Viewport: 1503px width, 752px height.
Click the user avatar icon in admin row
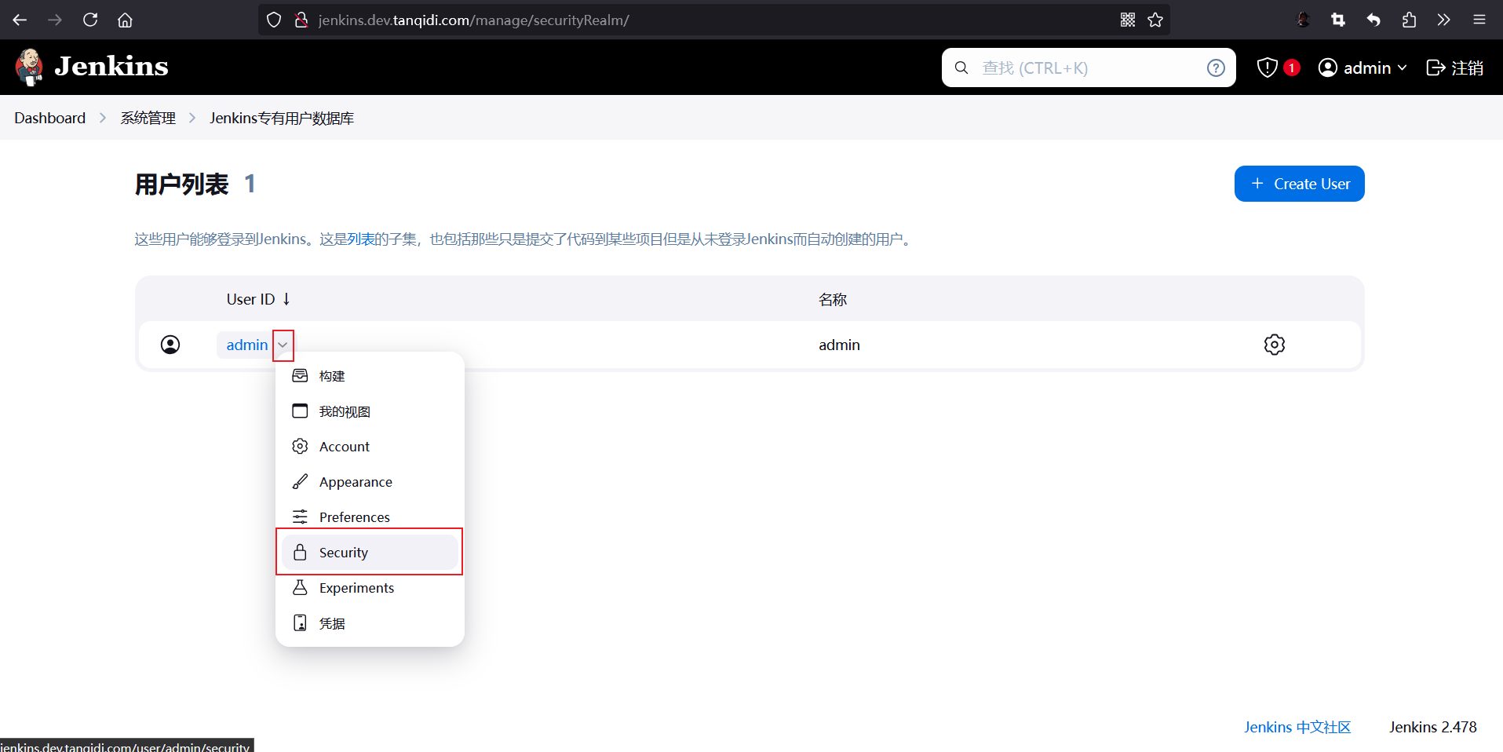(x=170, y=345)
